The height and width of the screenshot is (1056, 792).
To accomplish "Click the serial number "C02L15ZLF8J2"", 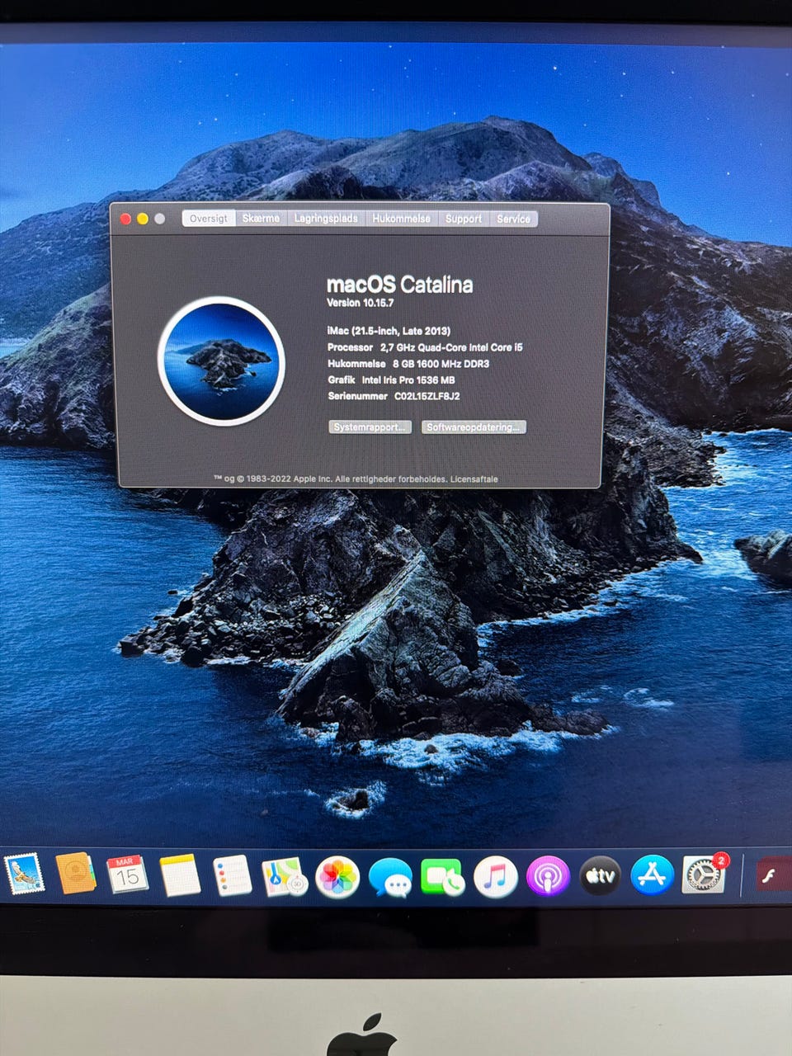I will (x=427, y=397).
